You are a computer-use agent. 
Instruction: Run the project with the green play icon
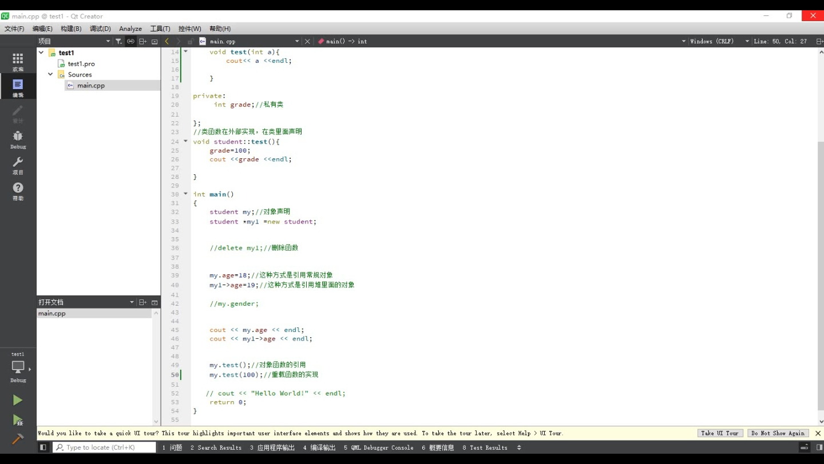click(x=18, y=400)
